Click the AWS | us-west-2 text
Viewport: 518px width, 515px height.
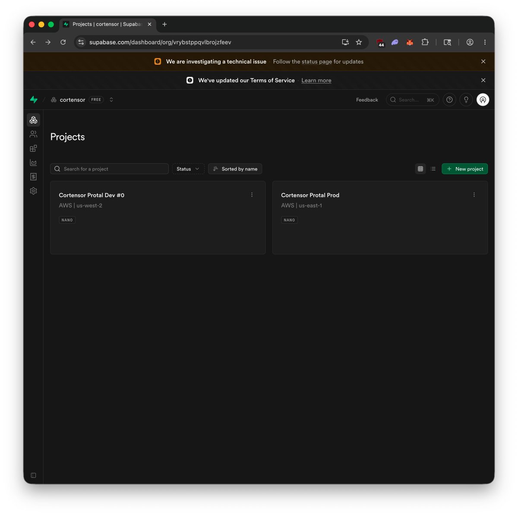(x=81, y=205)
